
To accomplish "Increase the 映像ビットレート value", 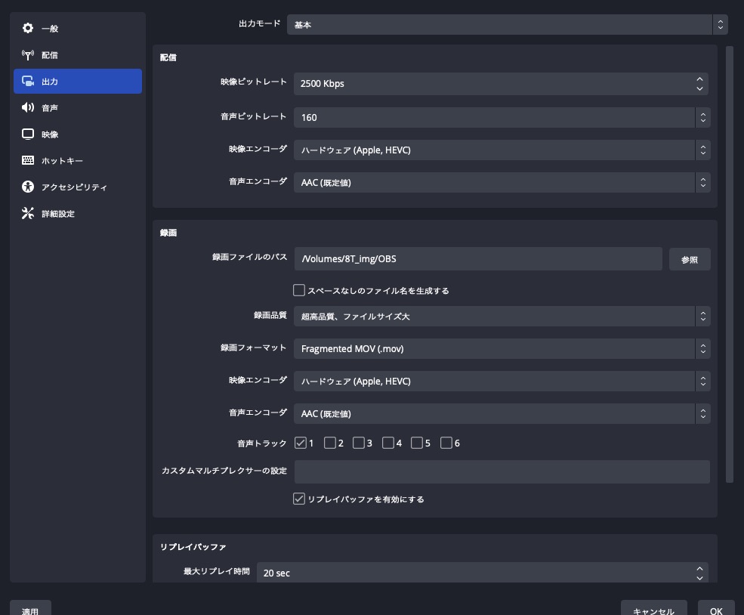I will point(700,79).
